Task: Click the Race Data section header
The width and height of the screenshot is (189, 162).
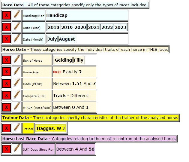Action: coord(75,5)
